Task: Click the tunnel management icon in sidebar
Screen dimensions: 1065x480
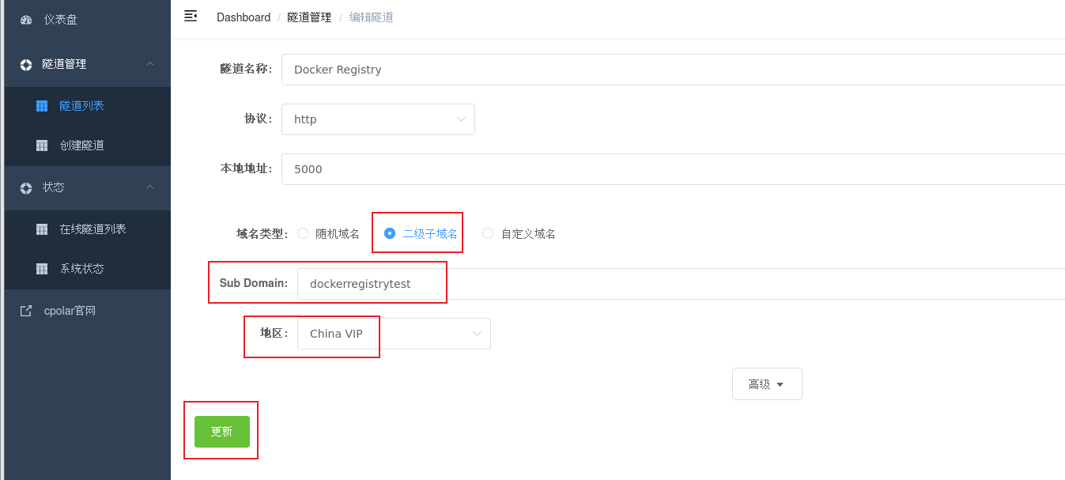Action: coord(26,65)
